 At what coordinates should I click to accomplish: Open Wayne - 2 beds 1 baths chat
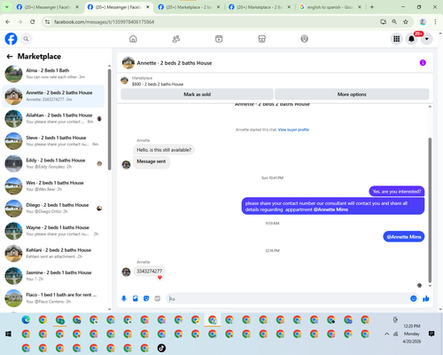(x=53, y=231)
